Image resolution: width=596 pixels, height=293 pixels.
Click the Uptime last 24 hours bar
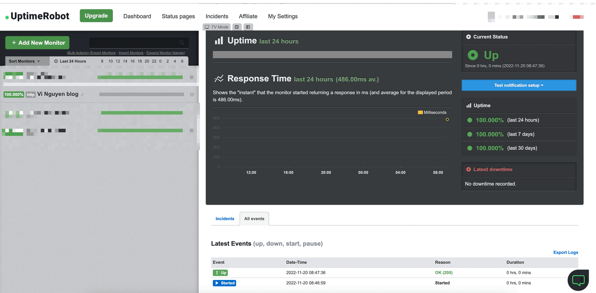click(332, 55)
